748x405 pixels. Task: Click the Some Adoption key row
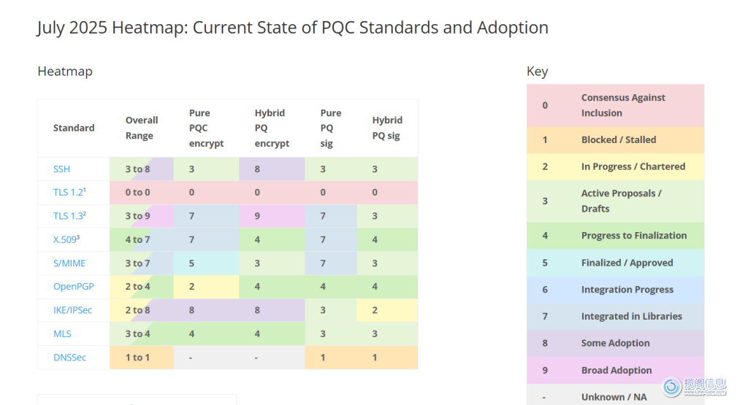tap(616, 343)
